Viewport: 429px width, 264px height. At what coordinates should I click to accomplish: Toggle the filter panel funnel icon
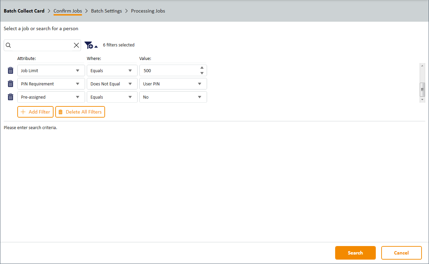(91, 45)
